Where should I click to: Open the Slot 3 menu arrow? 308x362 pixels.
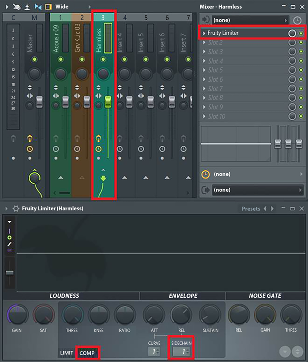point(204,52)
